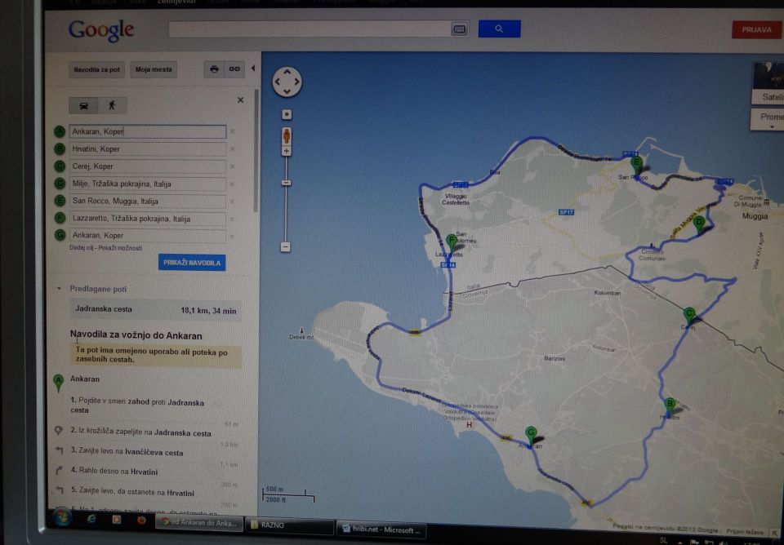Click direction step 1 Pojdite v smeri zahod
The image size is (784, 545).
137,406
